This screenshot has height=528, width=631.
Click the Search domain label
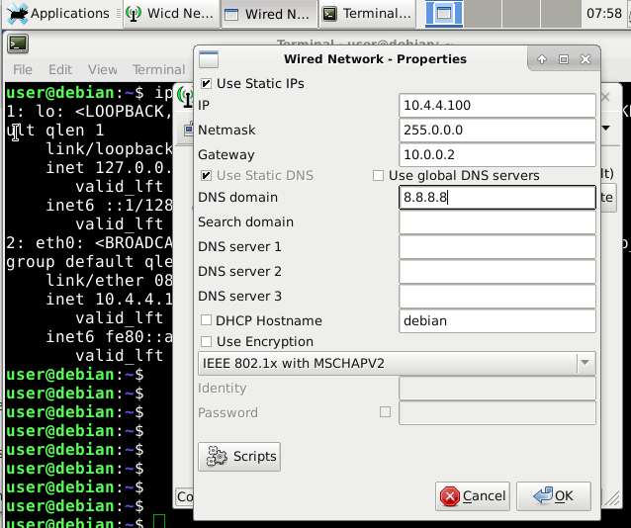pyautogui.click(x=245, y=221)
